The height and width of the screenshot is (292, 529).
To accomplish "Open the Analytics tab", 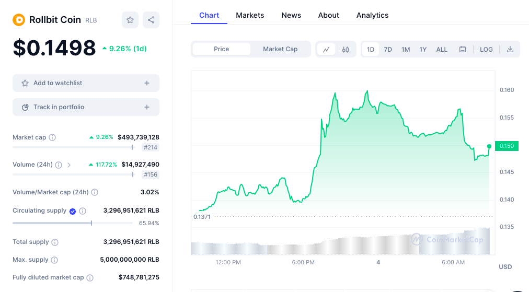I will pyautogui.click(x=373, y=15).
